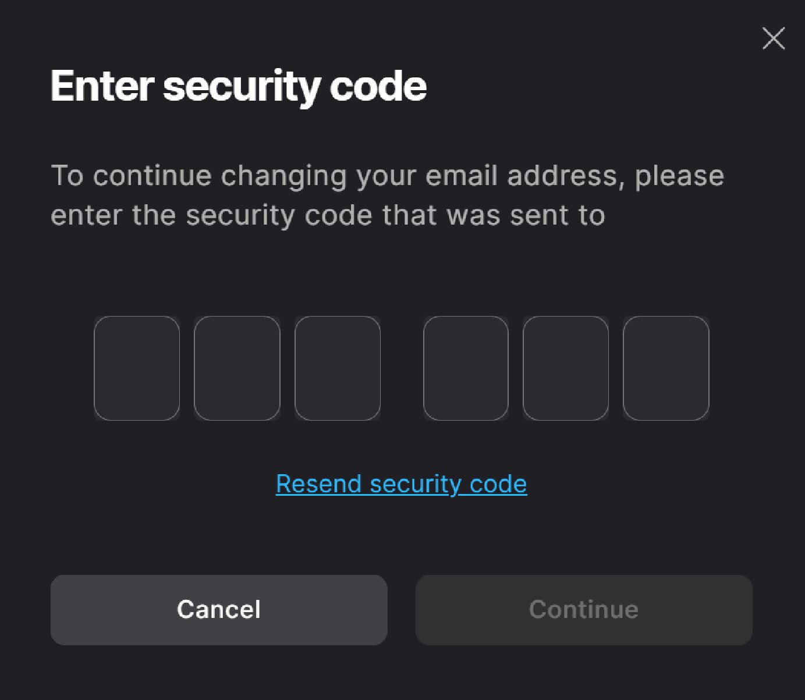
Task: Click the 'Enter security code' heading
Action: (239, 86)
